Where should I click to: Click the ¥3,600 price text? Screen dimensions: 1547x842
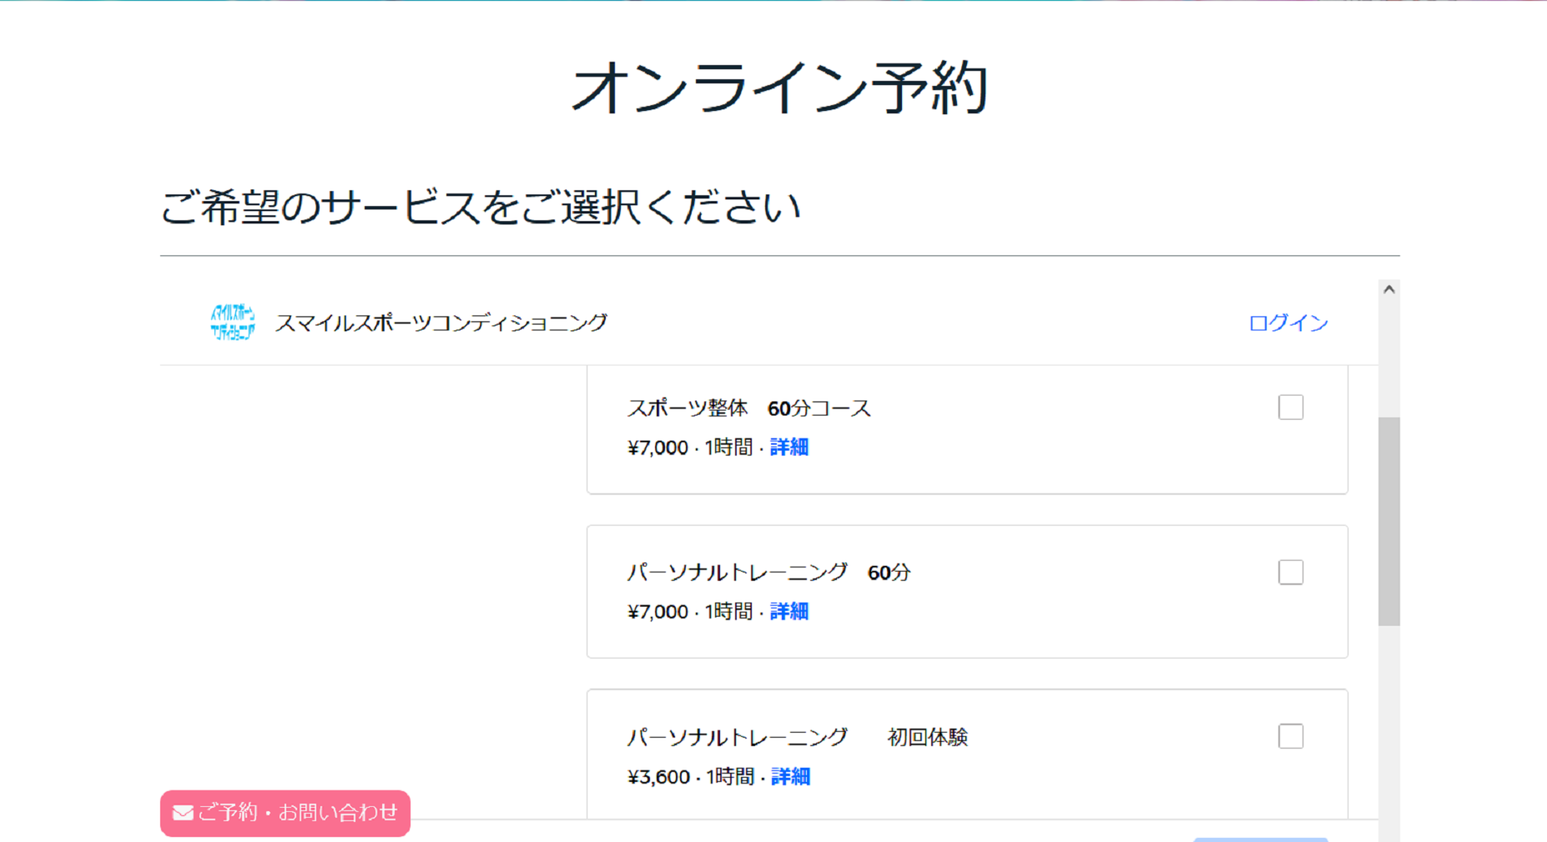658,776
